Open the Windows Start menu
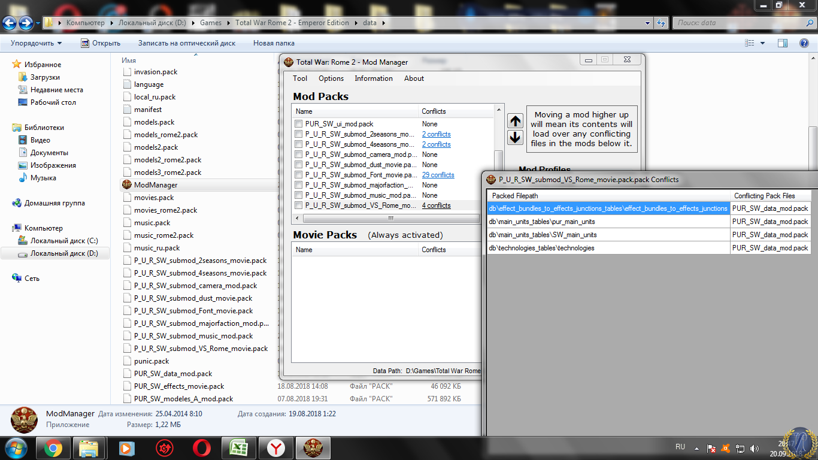This screenshot has width=818, height=460. coord(16,447)
